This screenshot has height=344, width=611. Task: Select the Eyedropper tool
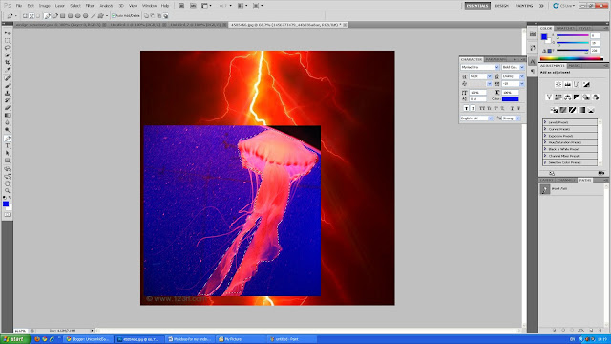(7, 70)
